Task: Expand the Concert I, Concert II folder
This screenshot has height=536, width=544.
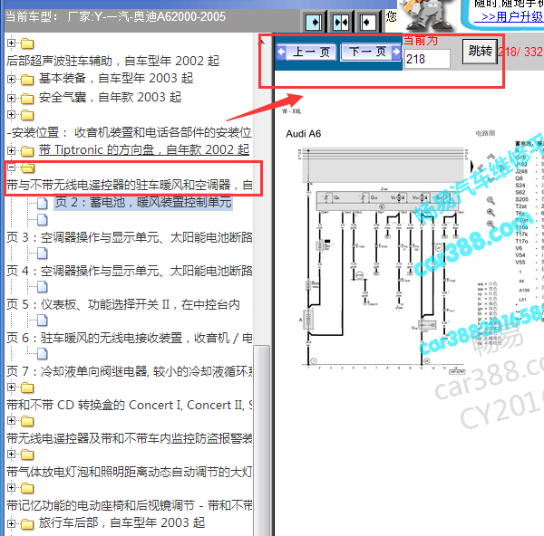Action: [11, 387]
